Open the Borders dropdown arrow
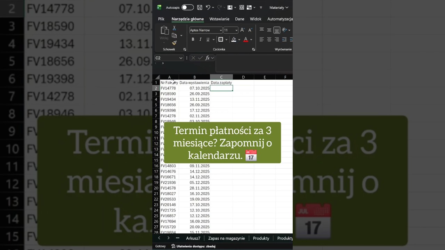This screenshot has width=445, height=250. pyautogui.click(x=226, y=40)
